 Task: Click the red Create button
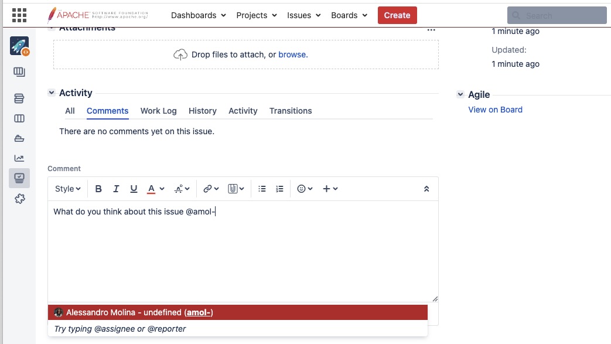click(397, 15)
